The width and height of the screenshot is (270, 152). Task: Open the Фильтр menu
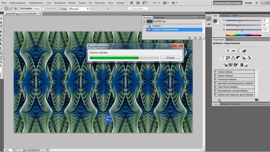(x=72, y=3)
